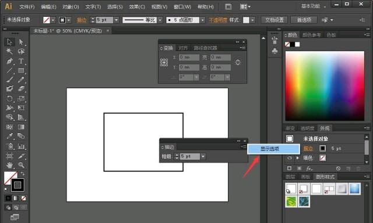
Task: Select the Selection (black arrow) tool
Action: click(x=9, y=42)
